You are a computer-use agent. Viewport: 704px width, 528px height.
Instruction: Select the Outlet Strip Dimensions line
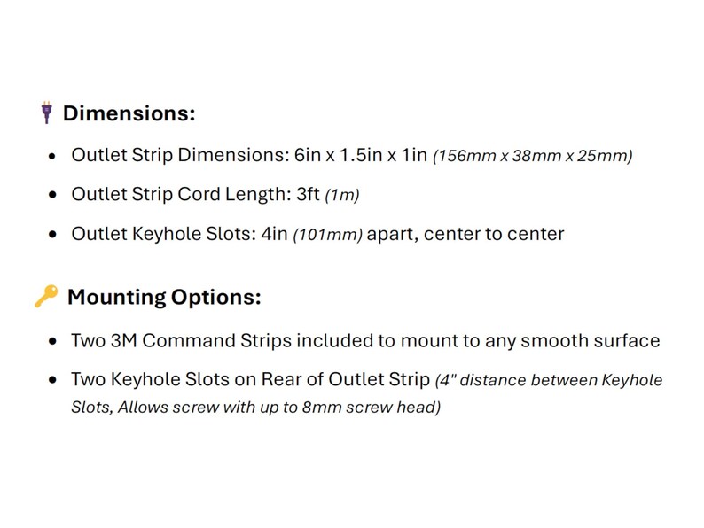351,155
